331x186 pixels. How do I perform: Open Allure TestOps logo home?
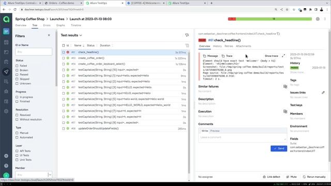pyautogui.click(x=6, y=20)
